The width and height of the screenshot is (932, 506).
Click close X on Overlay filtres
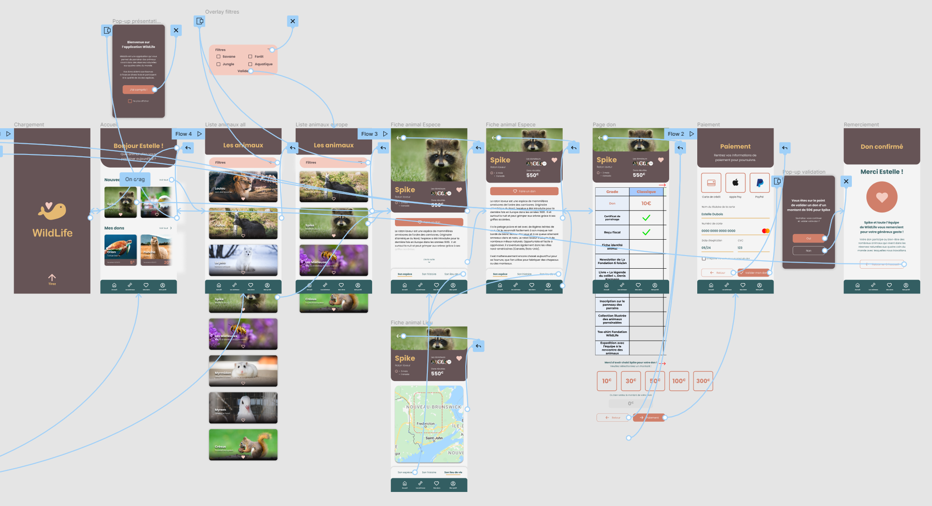(293, 21)
